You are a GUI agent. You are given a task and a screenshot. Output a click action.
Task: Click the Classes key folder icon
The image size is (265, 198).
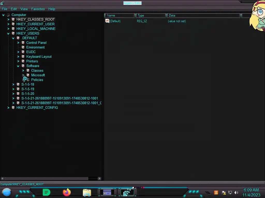click(x=28, y=70)
